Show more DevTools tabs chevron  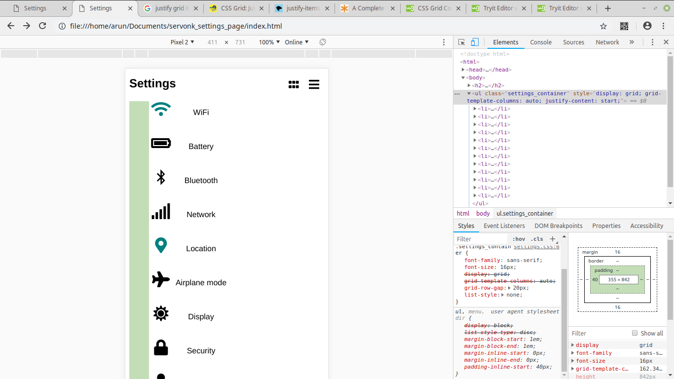pyautogui.click(x=632, y=42)
